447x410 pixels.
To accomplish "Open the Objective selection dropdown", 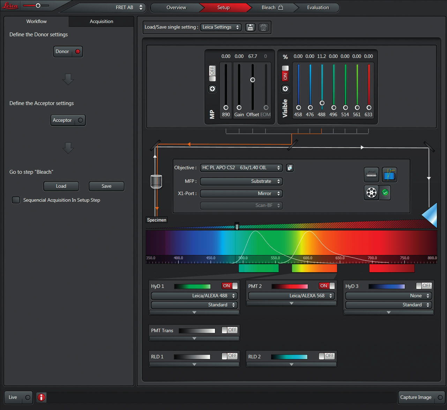I will 241,168.
